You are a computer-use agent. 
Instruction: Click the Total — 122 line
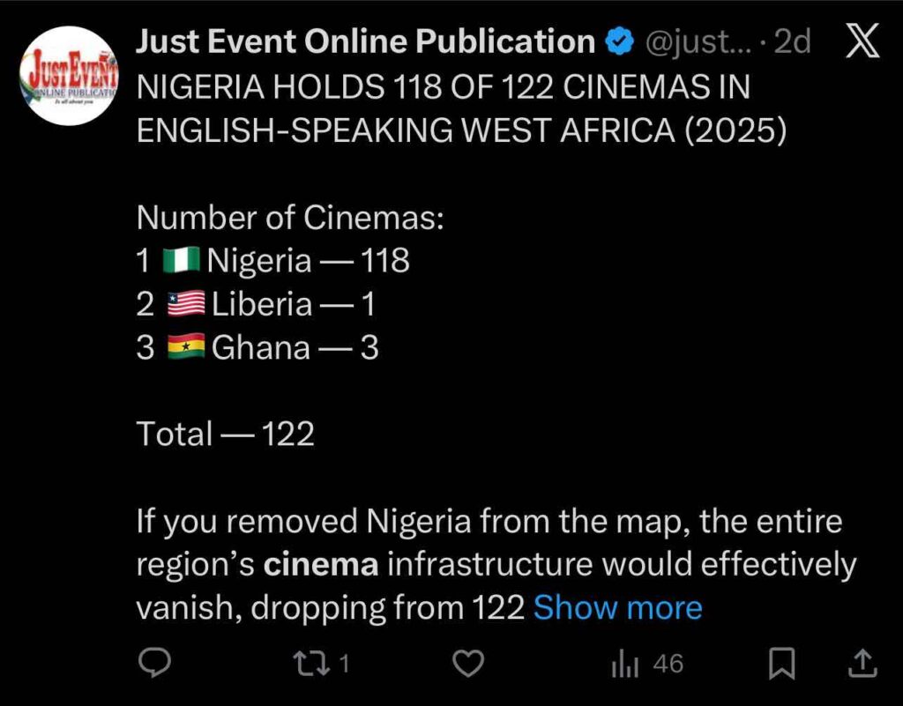coord(225,434)
